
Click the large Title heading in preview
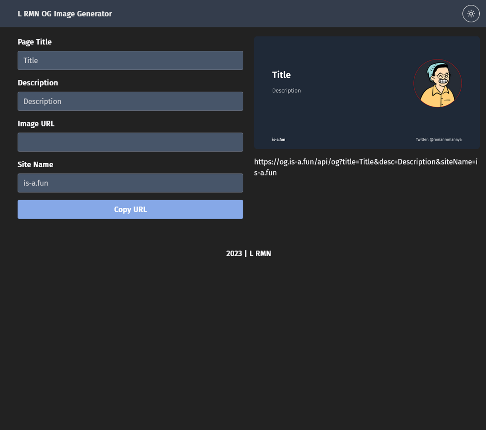click(x=281, y=75)
